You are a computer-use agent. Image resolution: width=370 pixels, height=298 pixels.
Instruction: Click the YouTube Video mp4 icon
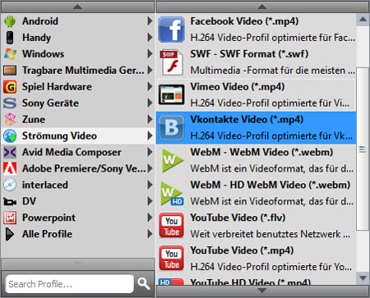point(172,259)
